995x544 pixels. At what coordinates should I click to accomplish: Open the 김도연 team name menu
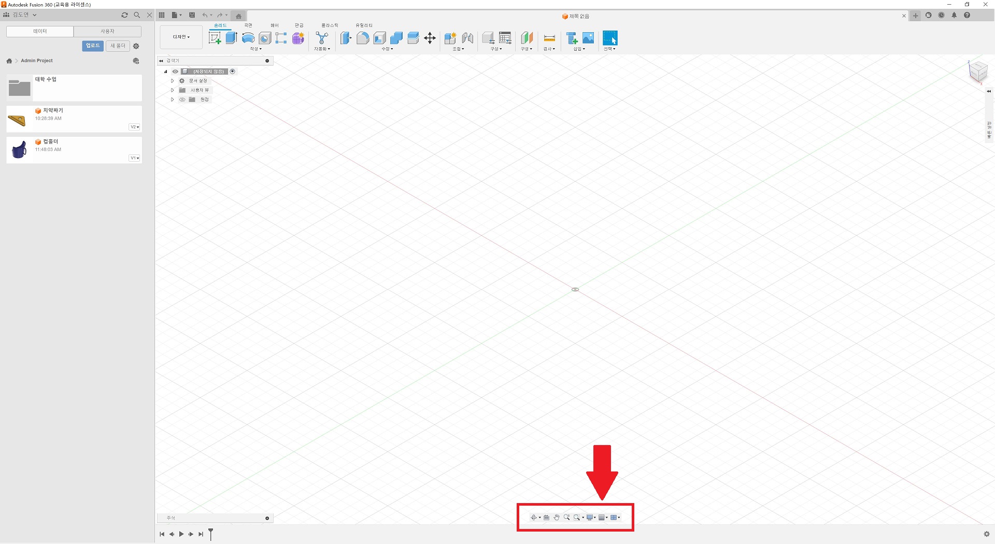tap(21, 15)
